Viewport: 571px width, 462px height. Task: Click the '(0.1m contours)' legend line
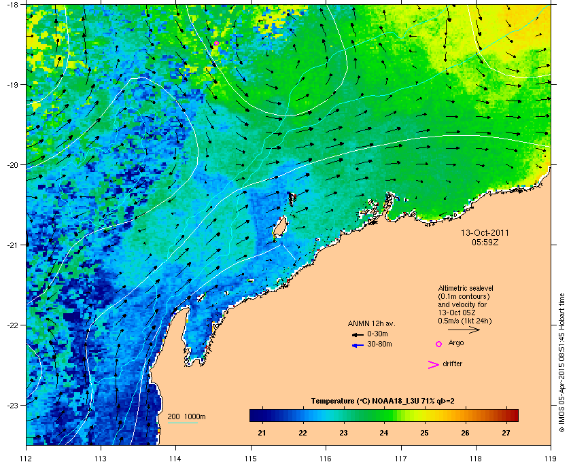click(464, 296)
